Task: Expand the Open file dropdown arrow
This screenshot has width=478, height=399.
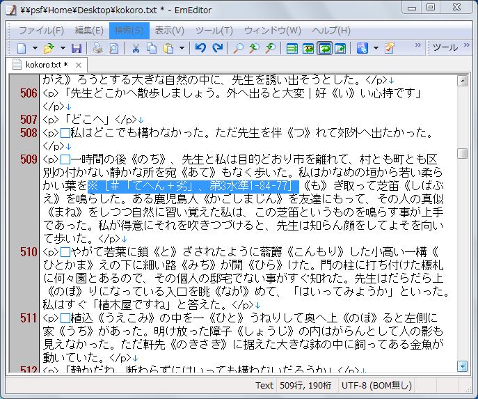Action: (63, 48)
